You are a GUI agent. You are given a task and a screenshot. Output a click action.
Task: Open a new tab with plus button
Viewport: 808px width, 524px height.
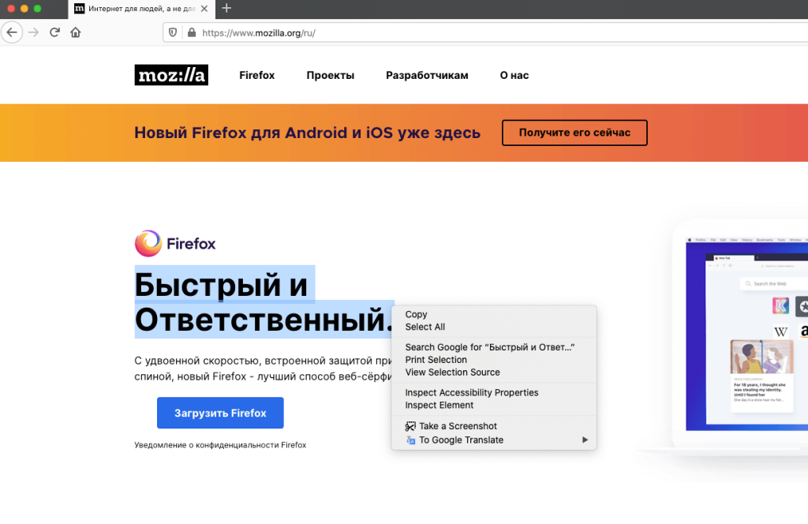[x=226, y=8]
